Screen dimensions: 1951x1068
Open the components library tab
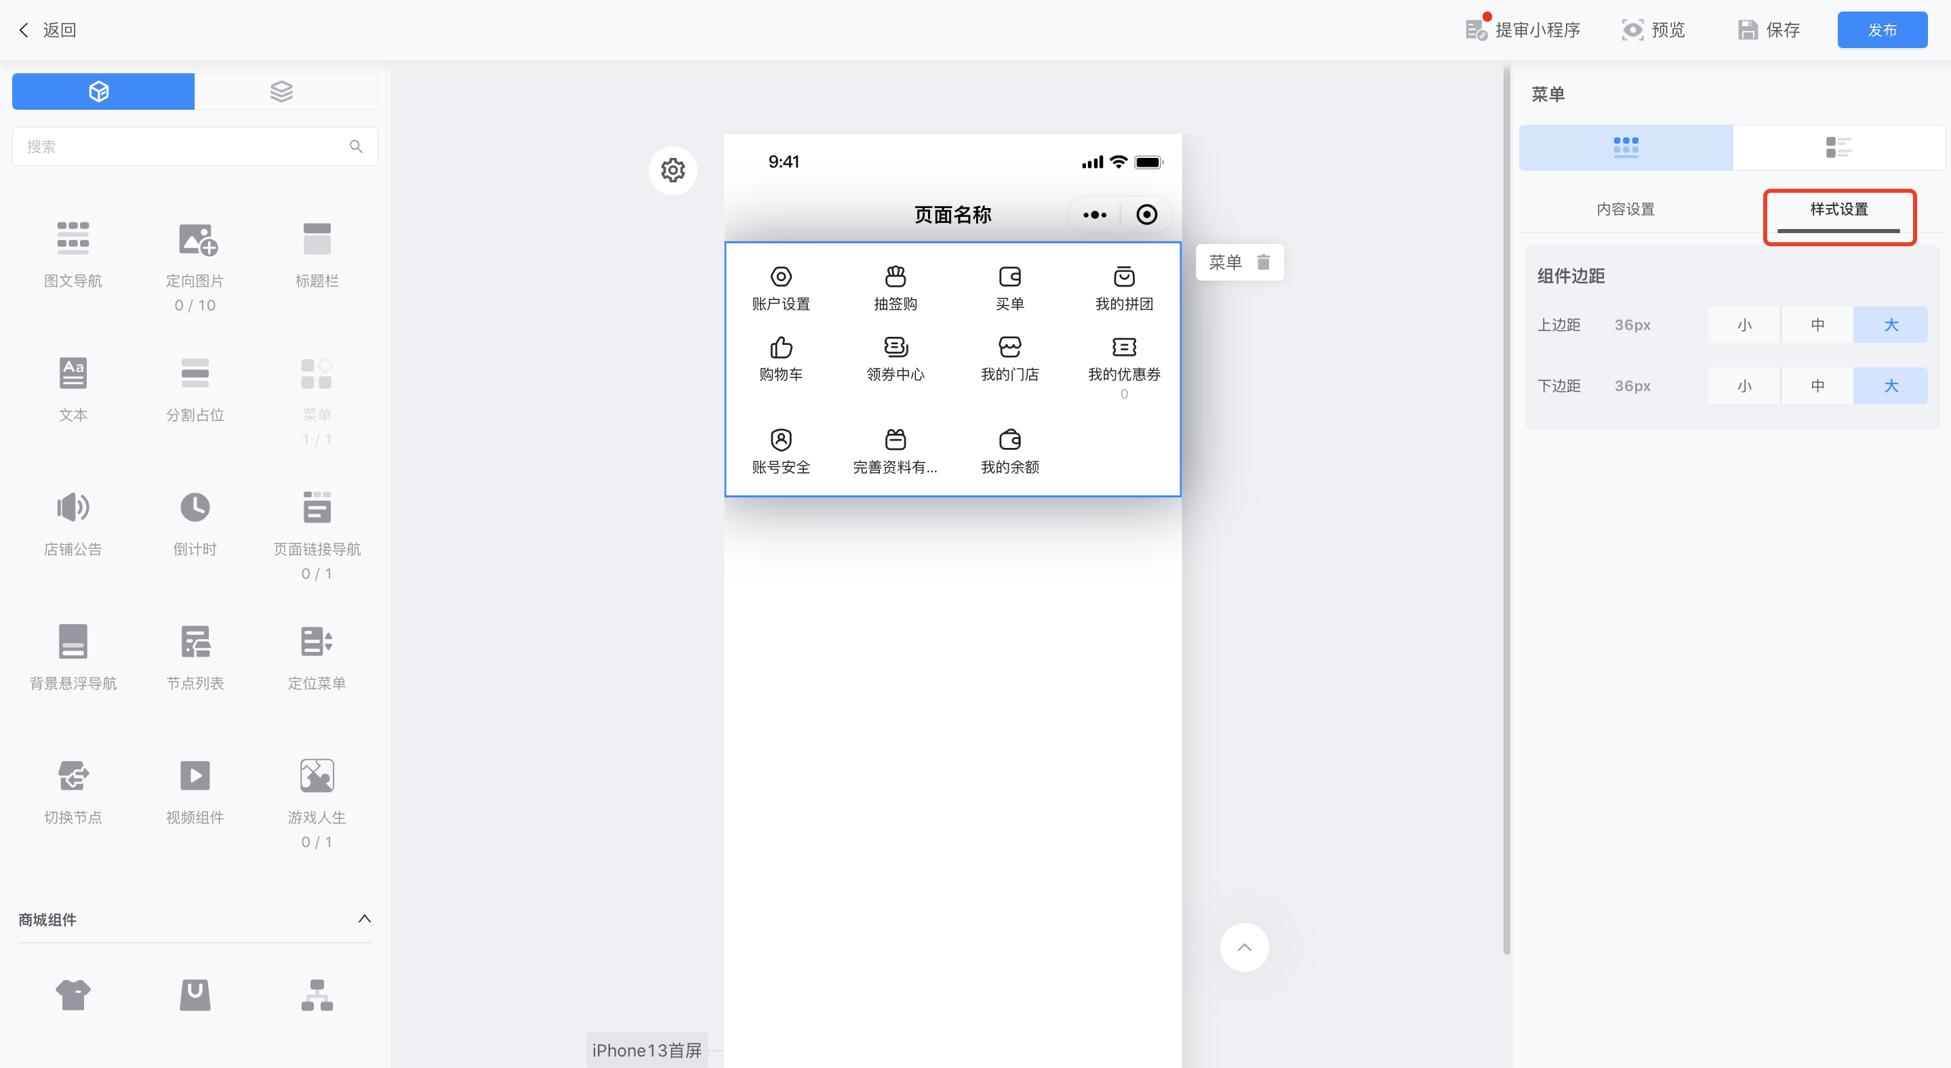pos(103,91)
